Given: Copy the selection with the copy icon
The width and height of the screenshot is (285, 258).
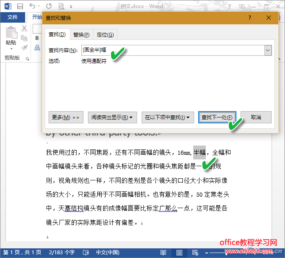Looking at the screenshot, I should click(24, 38).
